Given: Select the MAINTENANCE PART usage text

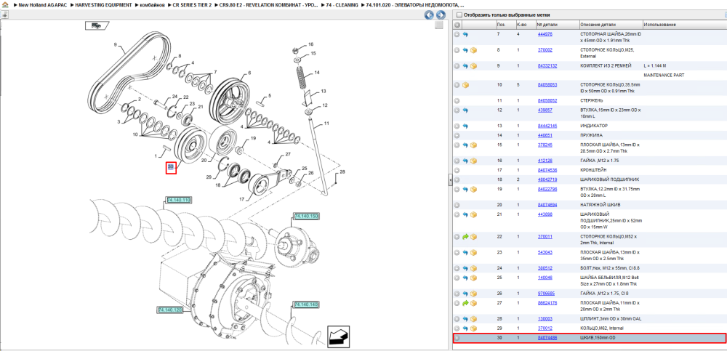Looking at the screenshot, I should (664, 75).
